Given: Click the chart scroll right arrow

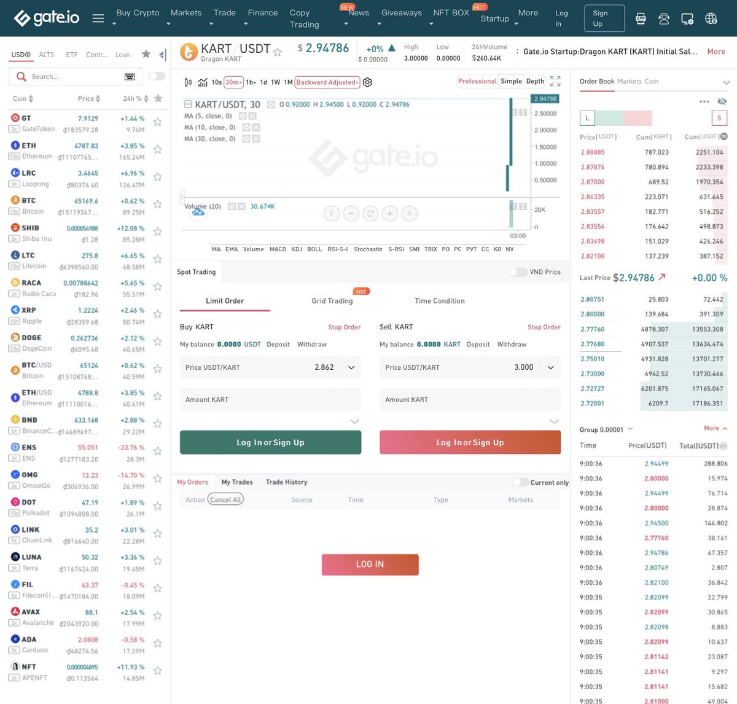Looking at the screenshot, I should [x=410, y=214].
